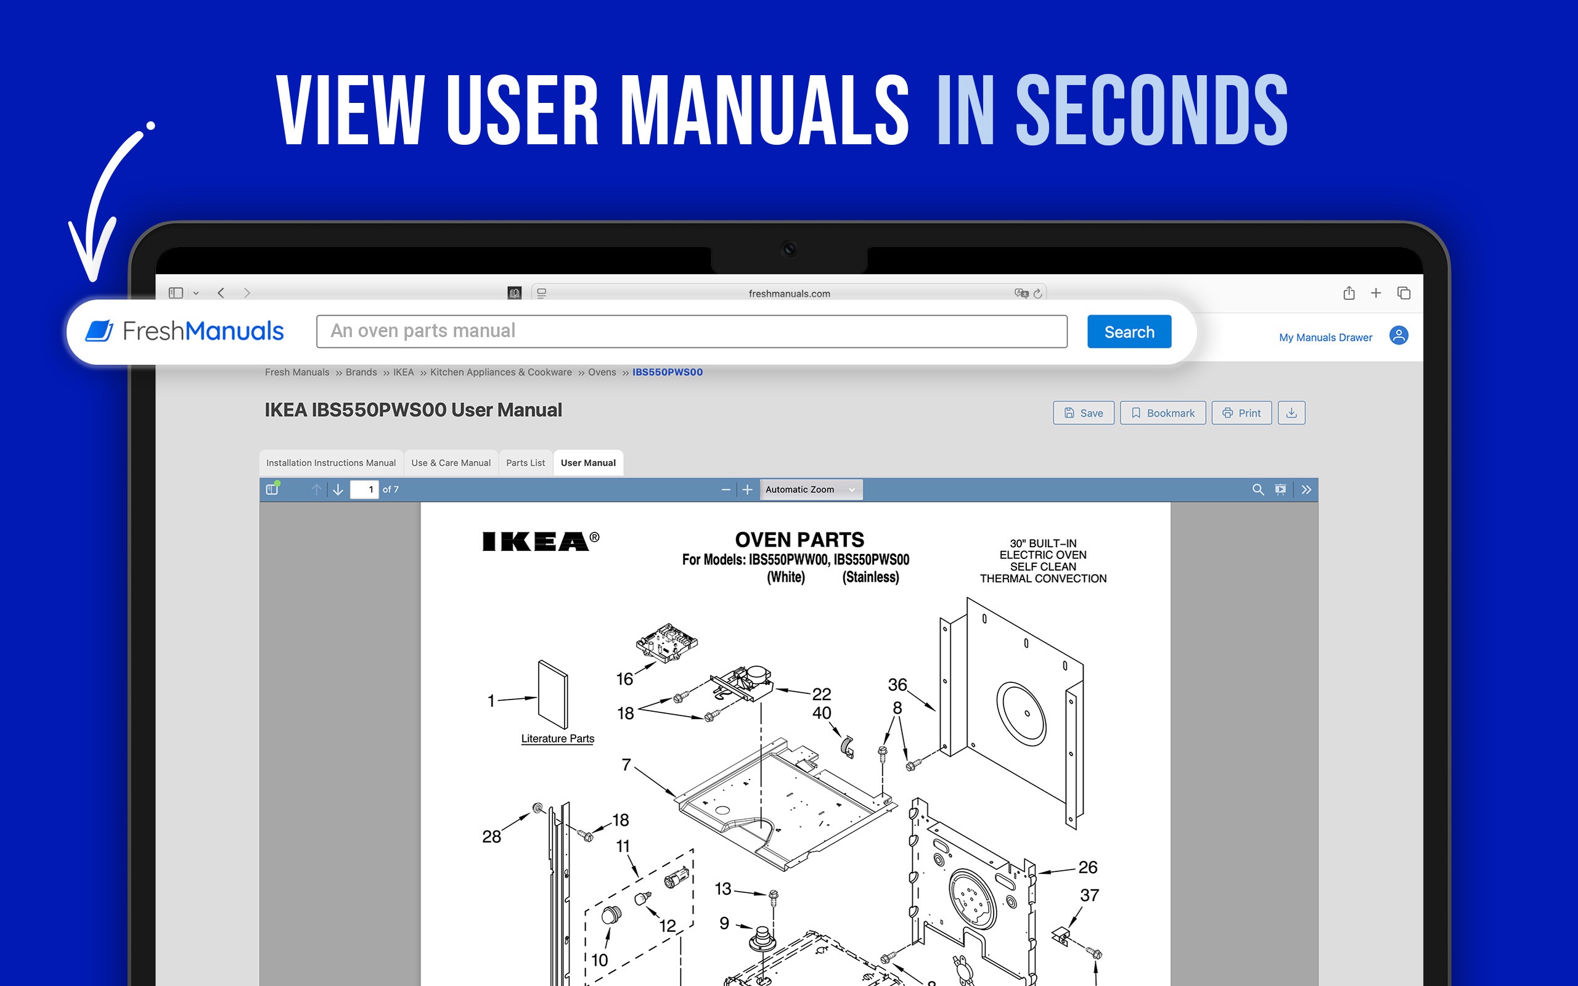Zoom out with the minus icon
Viewport: 1578px width, 986px height.
click(726, 490)
